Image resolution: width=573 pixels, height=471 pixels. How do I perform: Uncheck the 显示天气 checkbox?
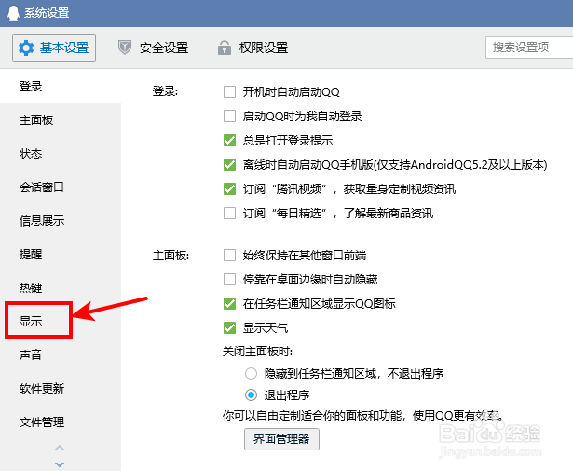point(229,327)
